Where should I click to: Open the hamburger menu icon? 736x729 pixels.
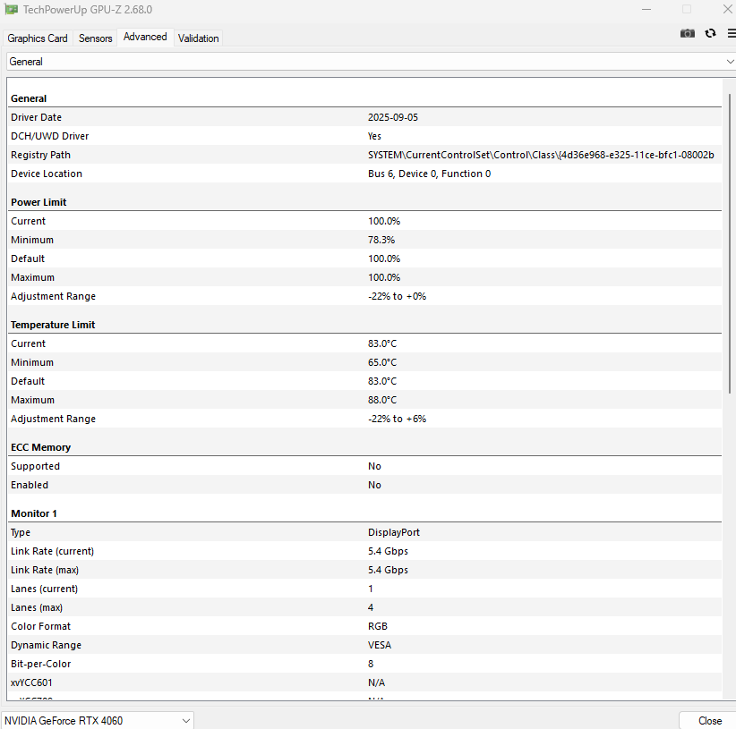point(732,33)
